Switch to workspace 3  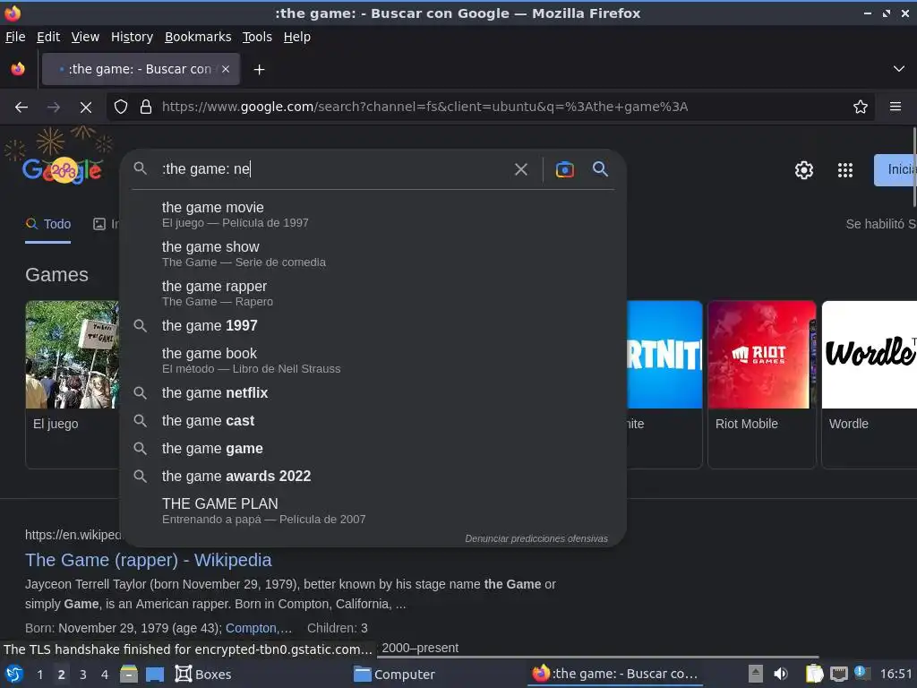tap(83, 675)
